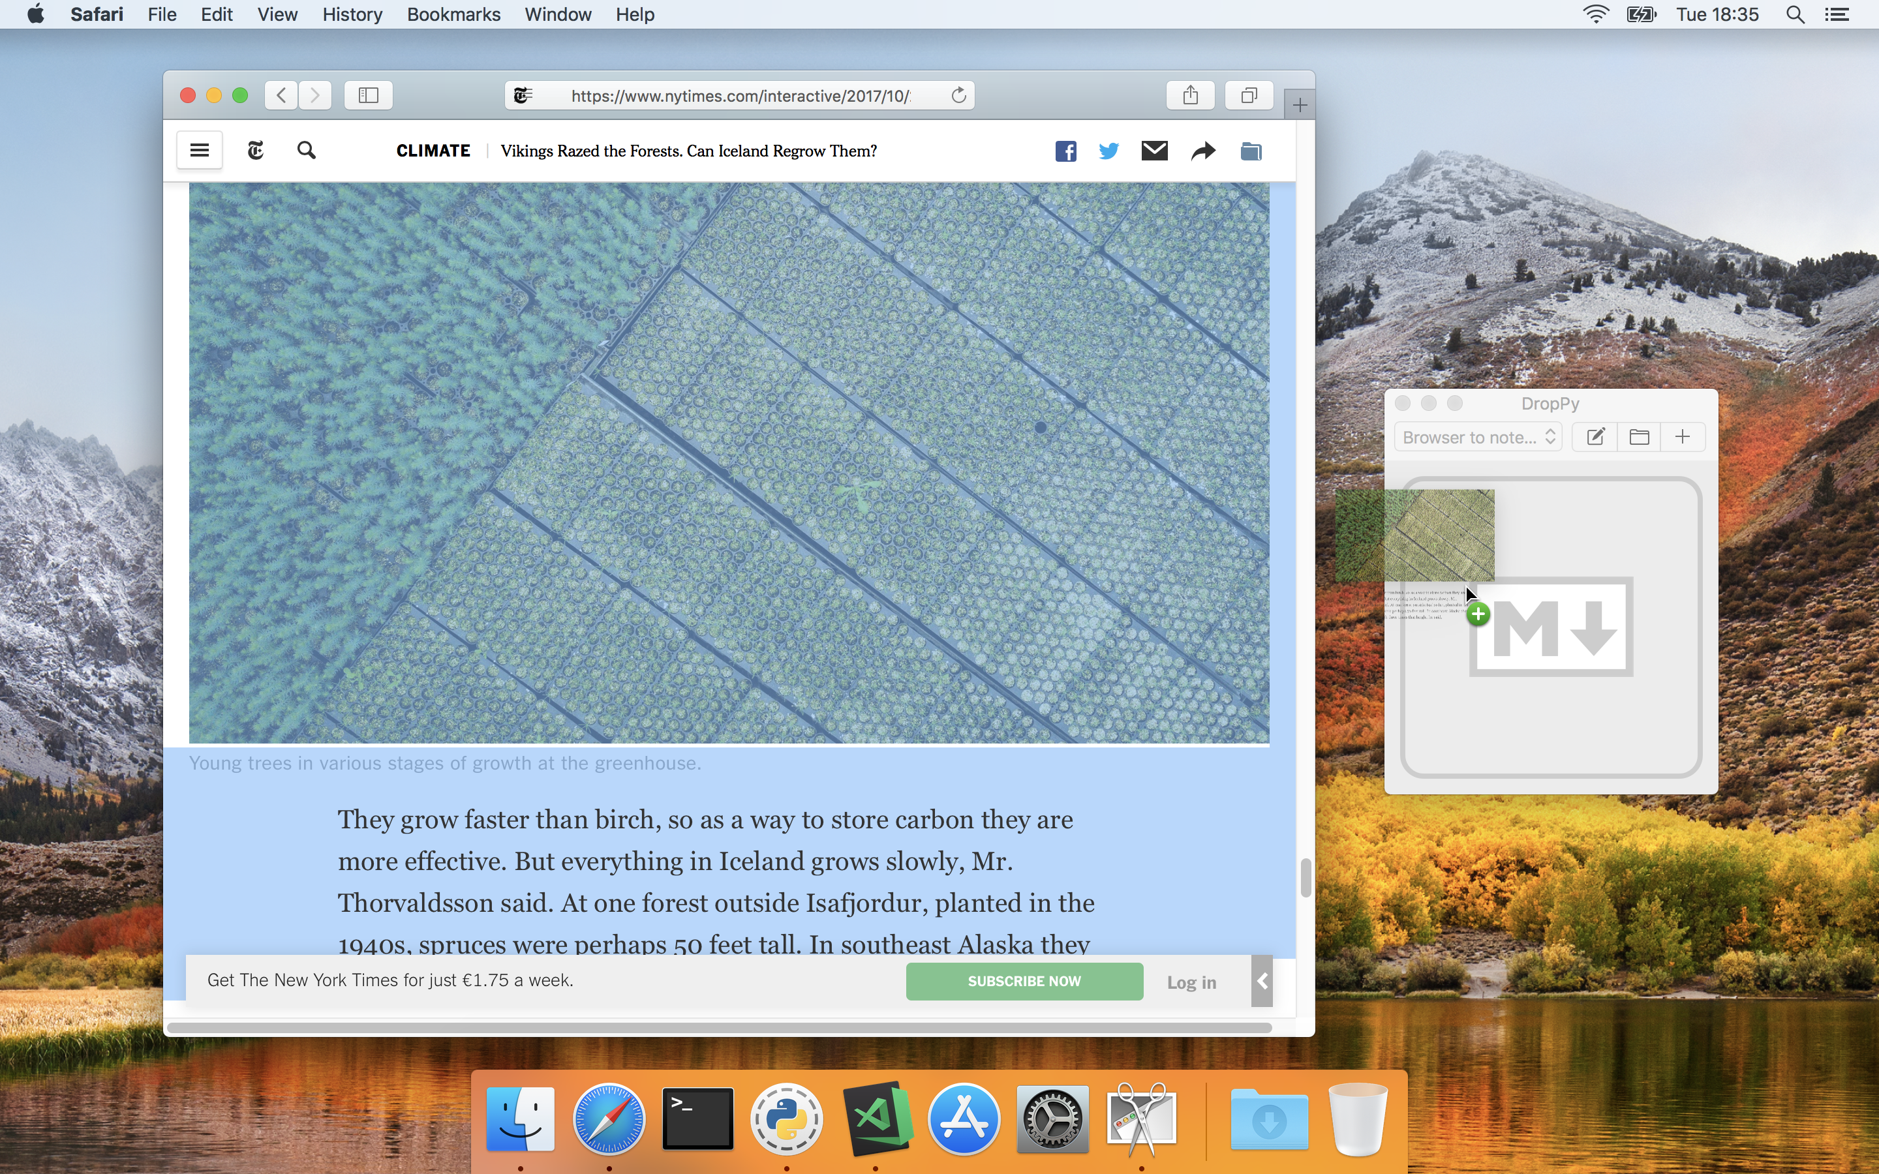Click the Twitter share icon

click(x=1108, y=151)
